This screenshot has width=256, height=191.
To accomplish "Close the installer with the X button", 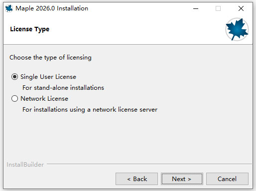I will pyautogui.click(x=241, y=8).
